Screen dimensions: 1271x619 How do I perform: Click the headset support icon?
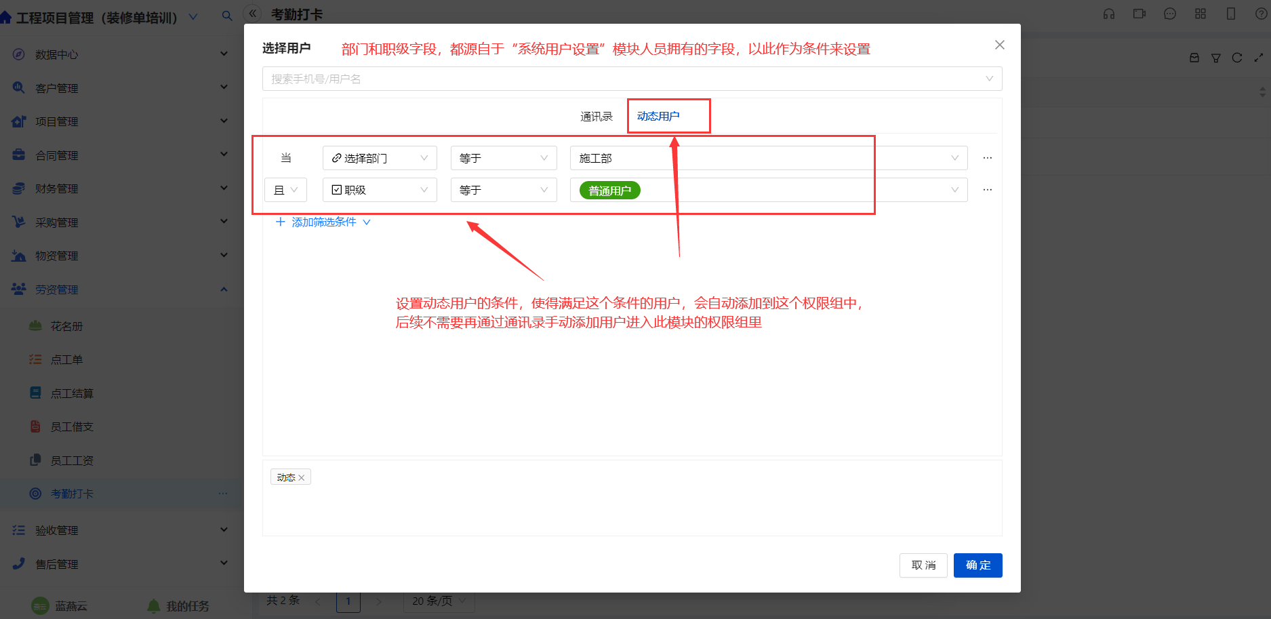pyautogui.click(x=1109, y=14)
